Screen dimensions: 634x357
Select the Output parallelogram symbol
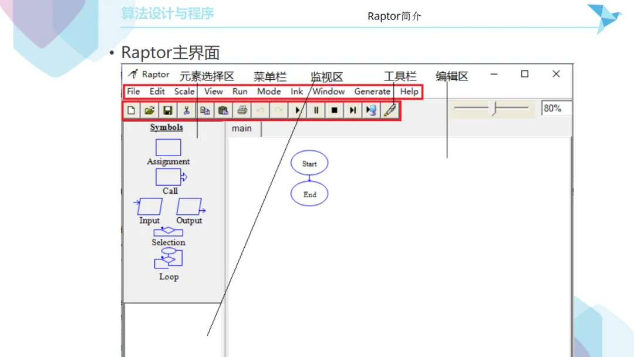click(190, 206)
